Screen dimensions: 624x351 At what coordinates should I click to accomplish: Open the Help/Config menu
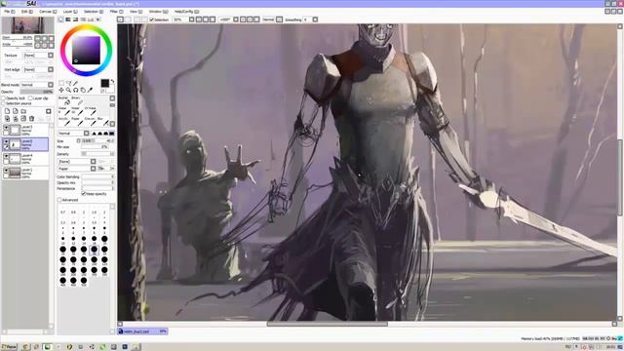[186, 12]
